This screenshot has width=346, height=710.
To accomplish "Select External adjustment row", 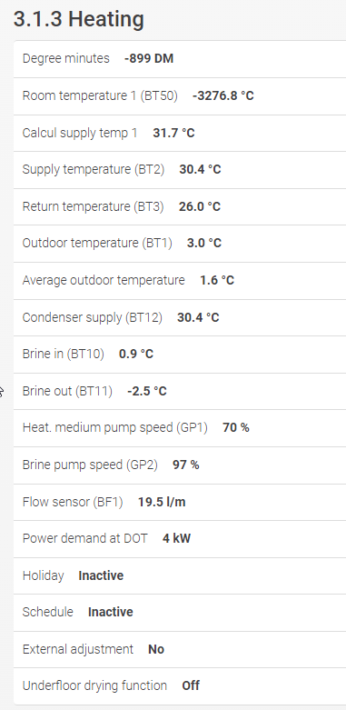I will click(x=180, y=650).
